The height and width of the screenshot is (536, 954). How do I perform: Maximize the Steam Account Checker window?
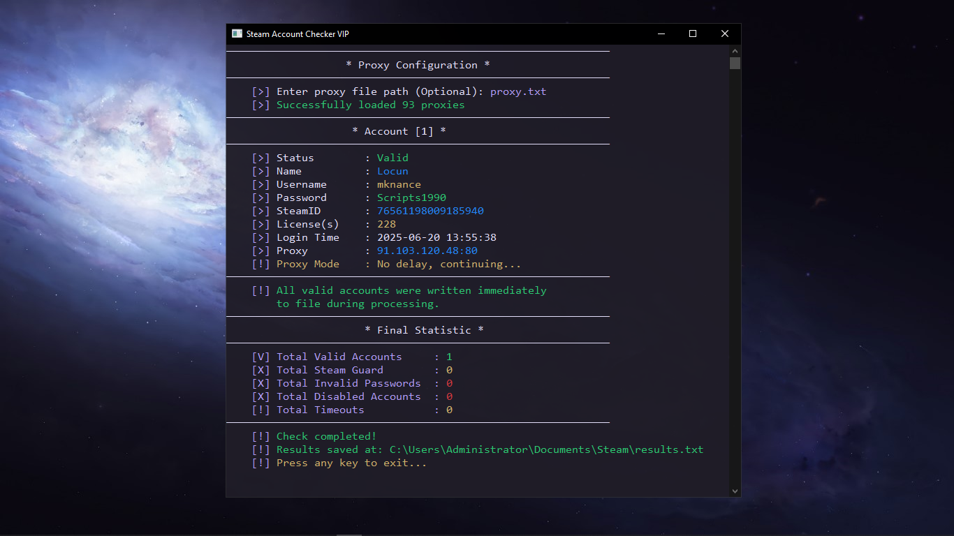tap(692, 33)
